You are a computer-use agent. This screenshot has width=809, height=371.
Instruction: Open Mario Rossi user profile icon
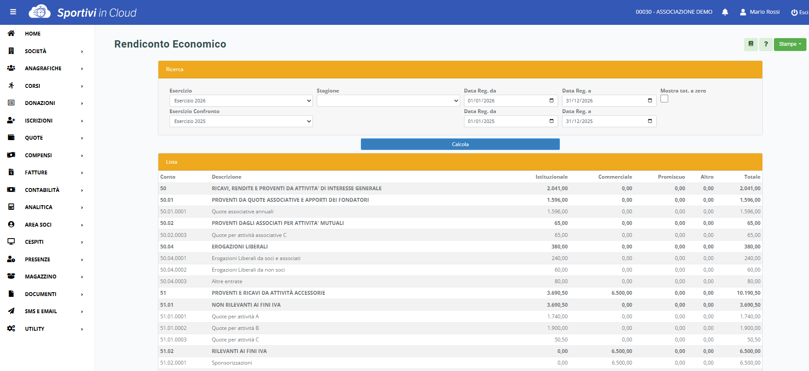pyautogui.click(x=743, y=12)
